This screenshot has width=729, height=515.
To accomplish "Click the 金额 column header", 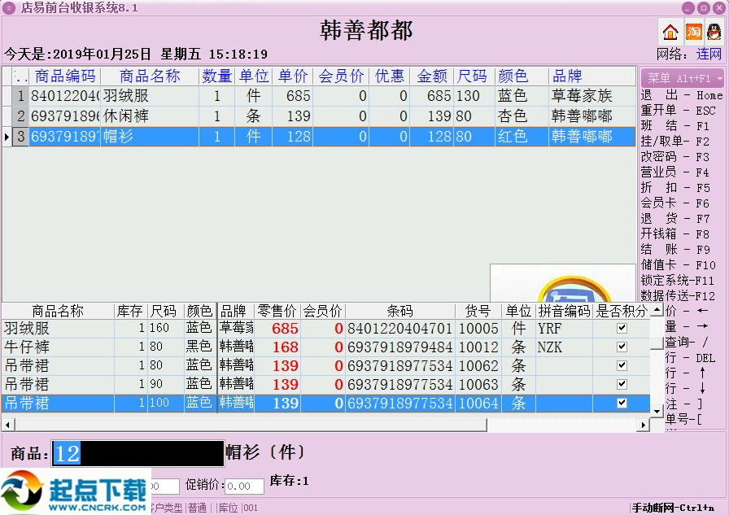I will 432,76.
